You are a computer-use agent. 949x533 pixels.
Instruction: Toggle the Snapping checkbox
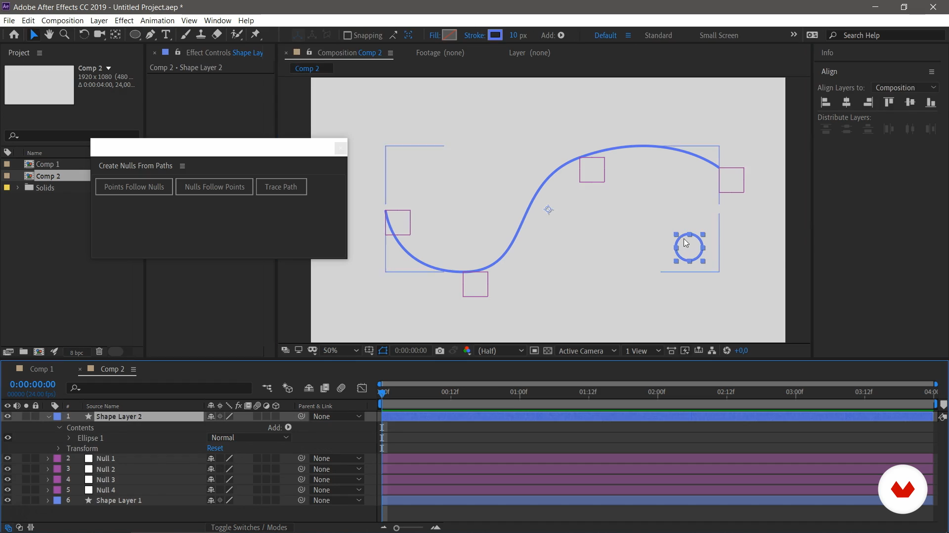coord(347,36)
